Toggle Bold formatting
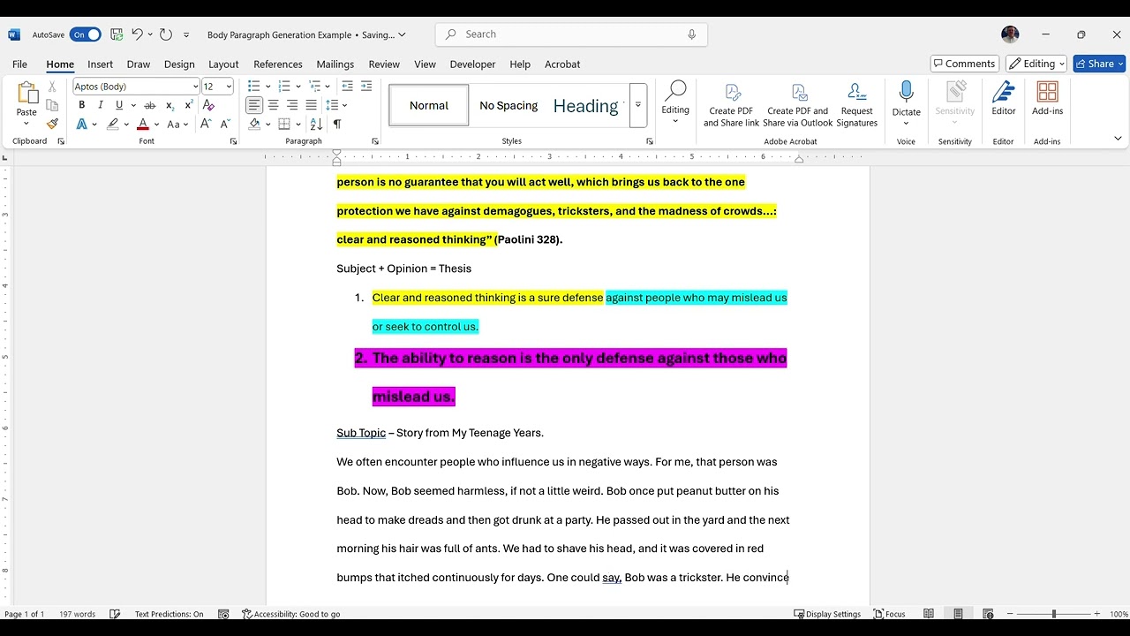 [81, 105]
